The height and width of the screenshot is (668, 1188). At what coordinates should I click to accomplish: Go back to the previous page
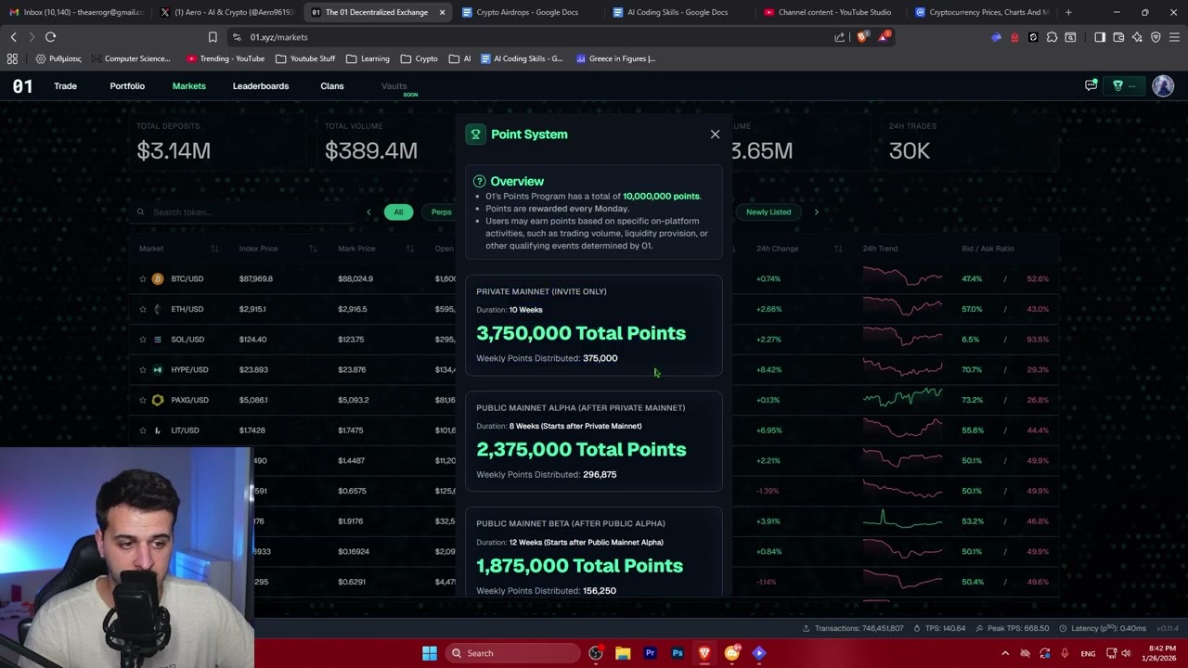pos(13,37)
